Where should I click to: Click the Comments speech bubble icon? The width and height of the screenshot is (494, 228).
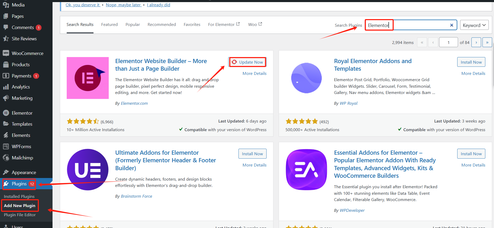[x=6, y=27]
